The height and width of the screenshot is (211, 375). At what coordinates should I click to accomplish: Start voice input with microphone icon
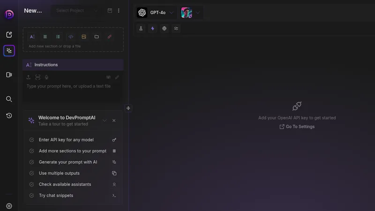pyautogui.click(x=46, y=77)
